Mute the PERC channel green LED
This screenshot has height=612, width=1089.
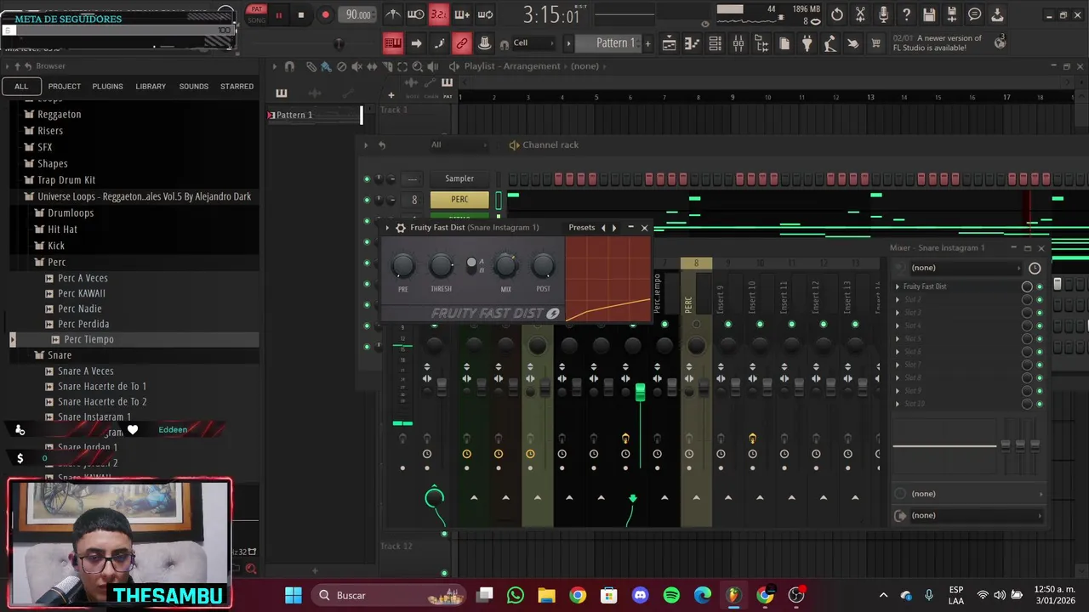click(367, 200)
